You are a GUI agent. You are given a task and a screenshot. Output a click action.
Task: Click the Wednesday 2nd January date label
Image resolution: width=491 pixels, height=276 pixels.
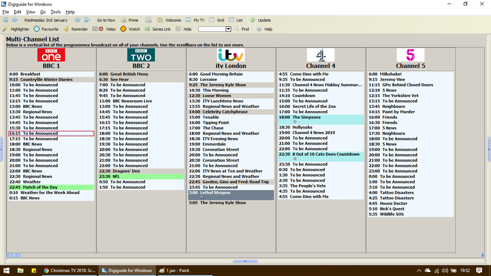(x=46, y=20)
